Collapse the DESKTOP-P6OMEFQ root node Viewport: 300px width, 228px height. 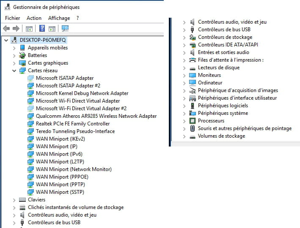pyautogui.click(x=6, y=40)
